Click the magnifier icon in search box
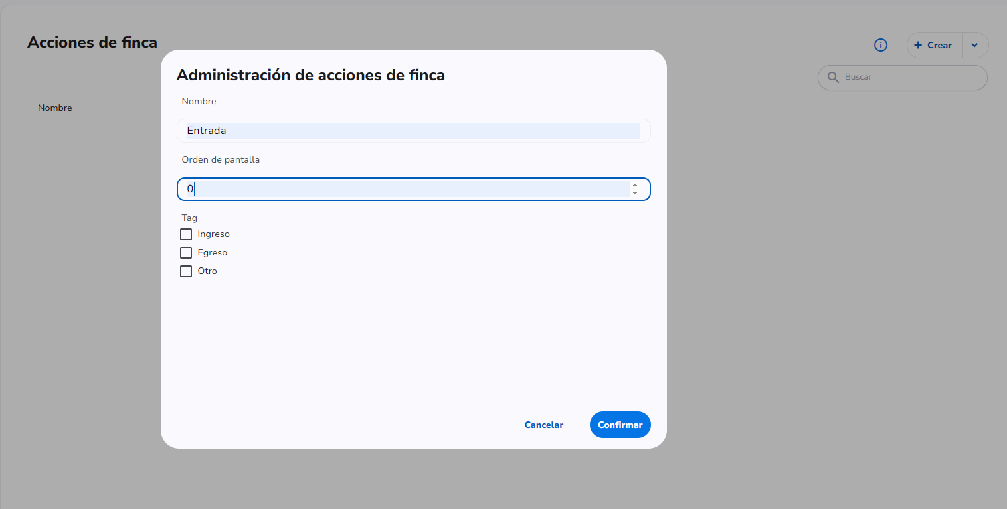The image size is (1007, 509). coord(833,78)
